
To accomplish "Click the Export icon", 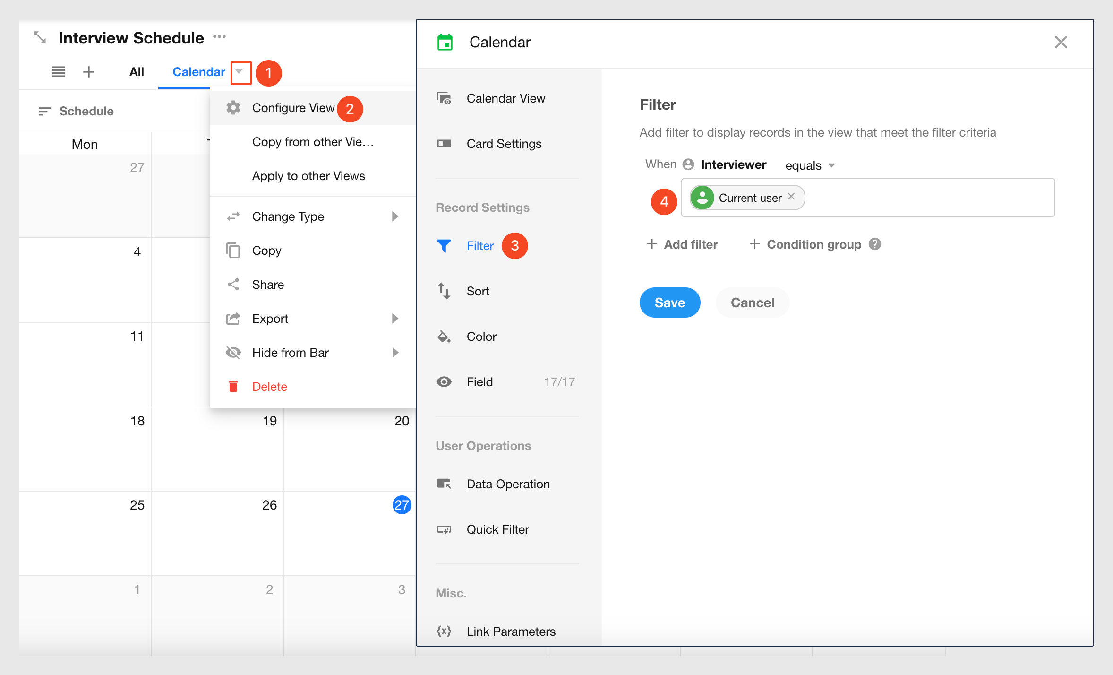I will 233,319.
